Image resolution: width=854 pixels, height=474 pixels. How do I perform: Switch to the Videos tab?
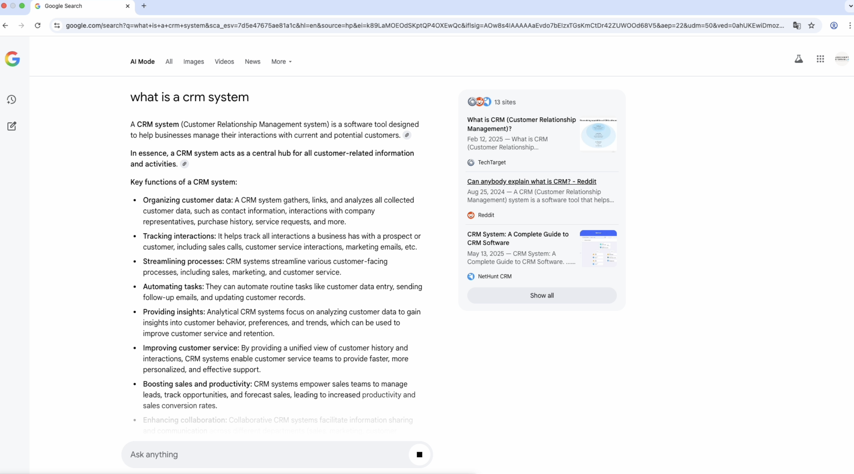(x=224, y=62)
